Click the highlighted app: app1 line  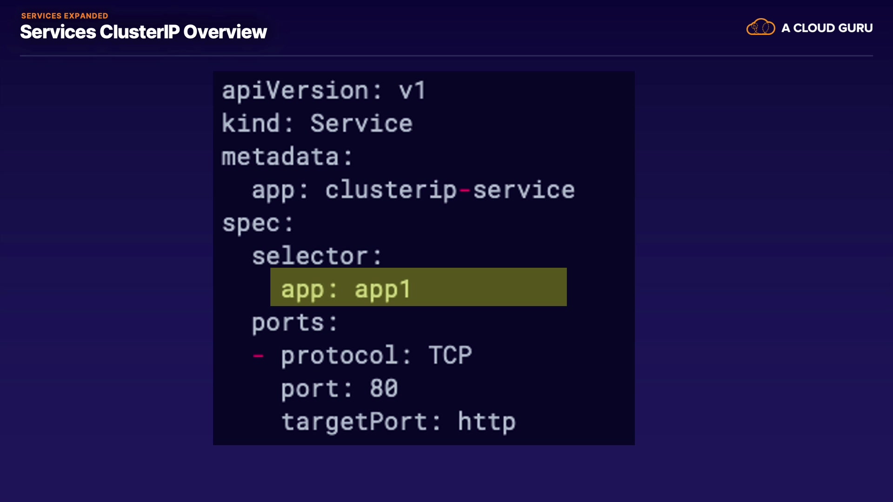click(346, 289)
